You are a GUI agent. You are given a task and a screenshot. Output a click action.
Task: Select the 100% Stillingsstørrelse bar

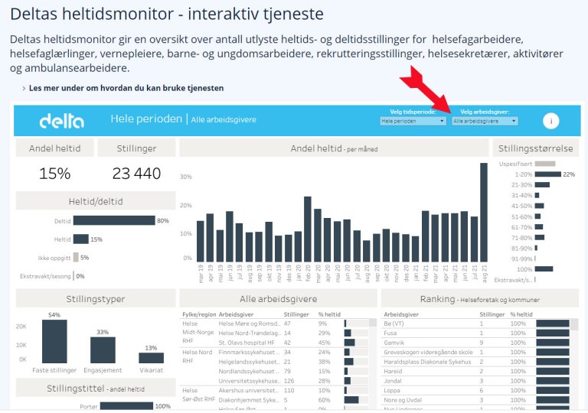click(x=544, y=268)
